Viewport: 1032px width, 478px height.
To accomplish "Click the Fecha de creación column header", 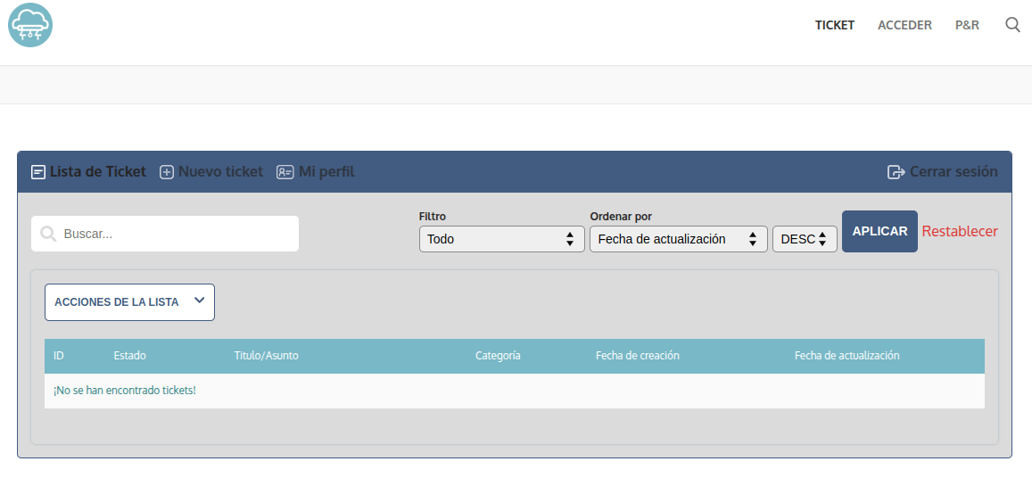I will pos(637,356).
